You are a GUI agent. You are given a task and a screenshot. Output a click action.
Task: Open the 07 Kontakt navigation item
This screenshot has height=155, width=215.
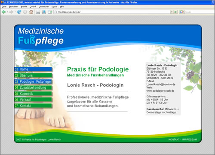33,106
